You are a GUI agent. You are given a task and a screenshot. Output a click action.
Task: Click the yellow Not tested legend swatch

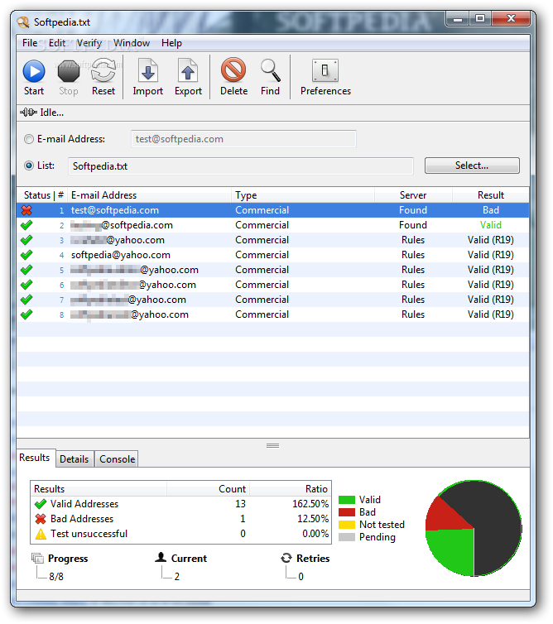346,525
